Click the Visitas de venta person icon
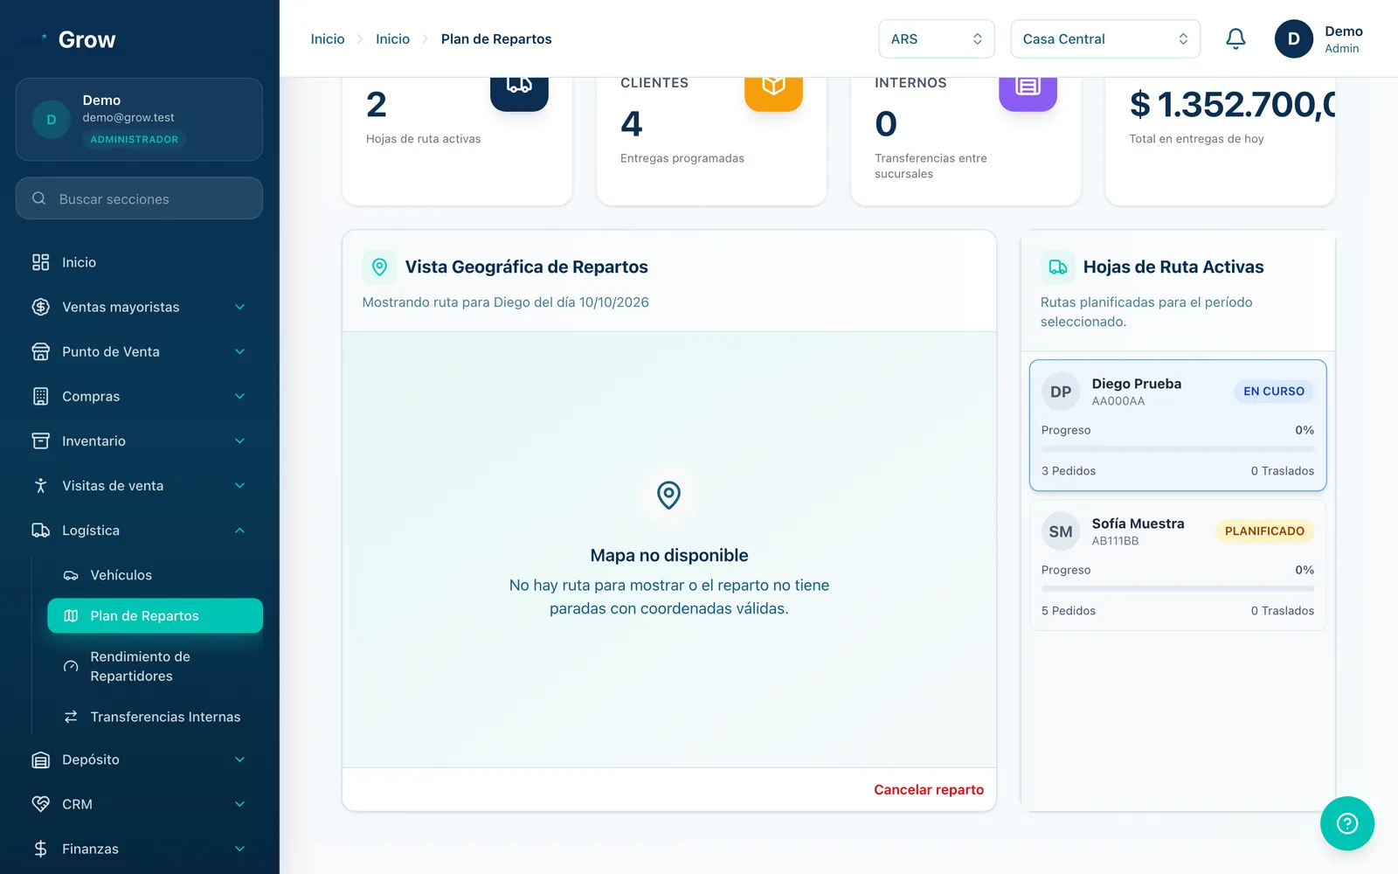 (x=40, y=485)
